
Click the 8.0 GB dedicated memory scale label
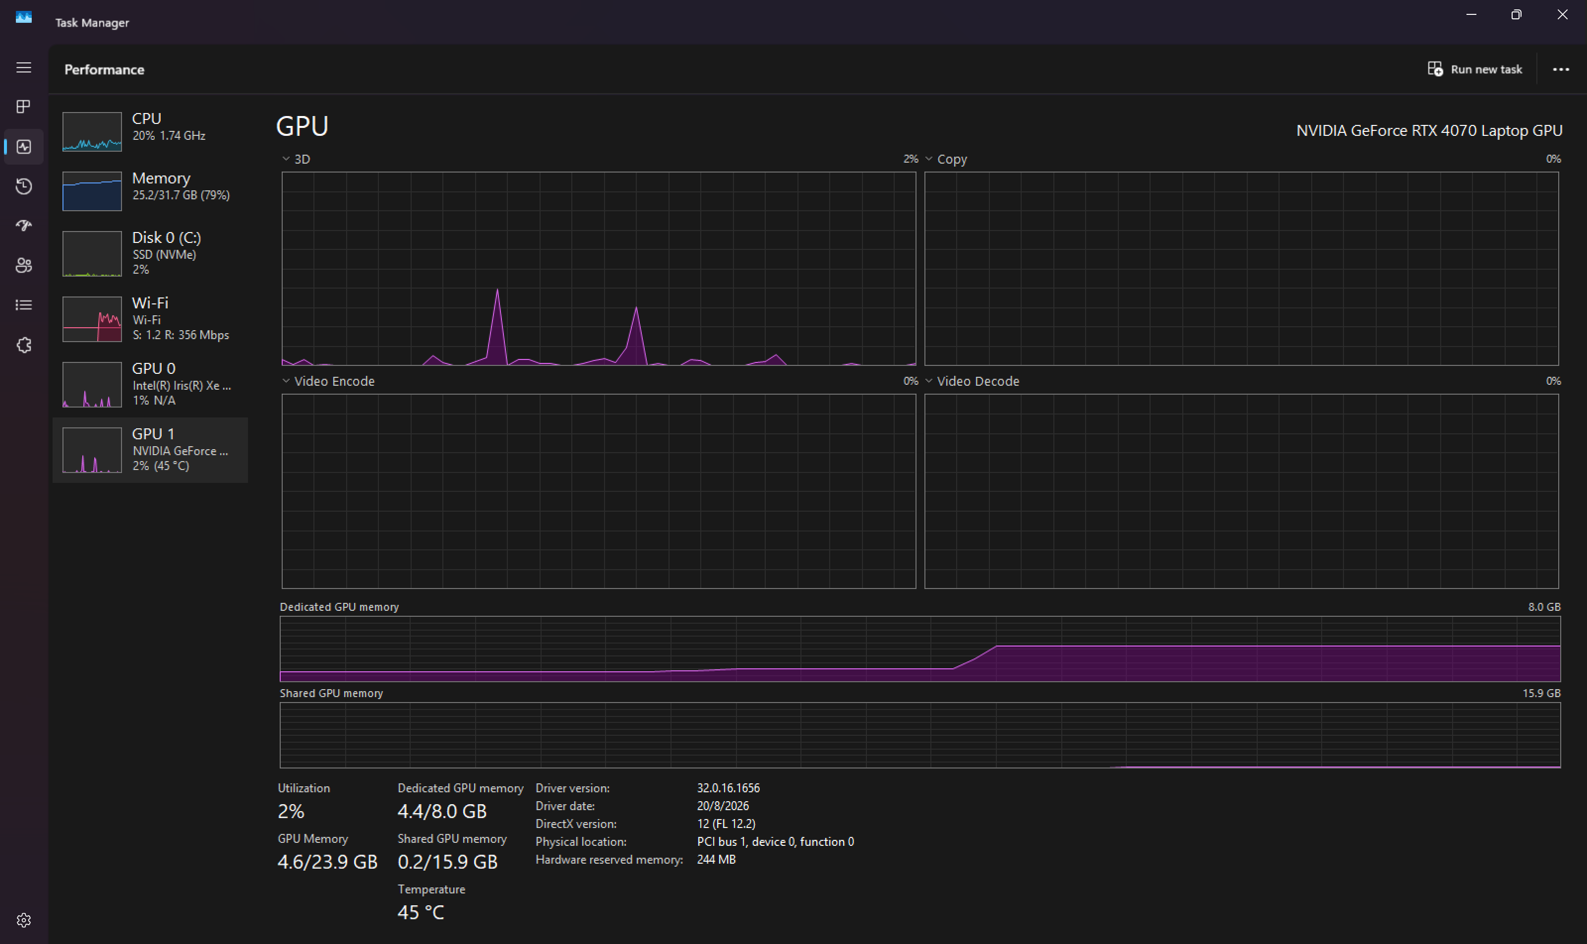(1544, 607)
